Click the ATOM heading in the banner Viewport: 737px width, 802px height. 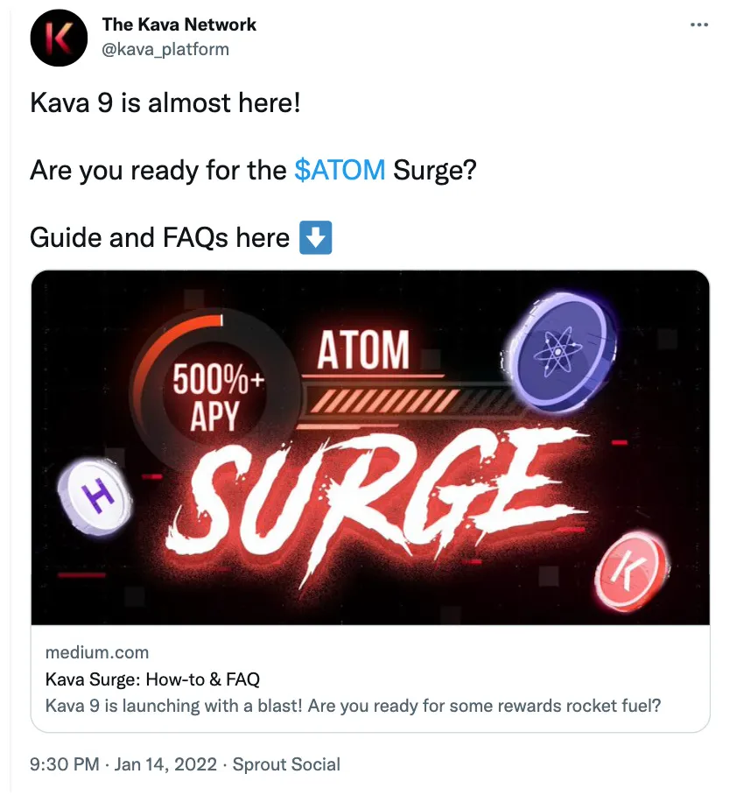(x=362, y=350)
